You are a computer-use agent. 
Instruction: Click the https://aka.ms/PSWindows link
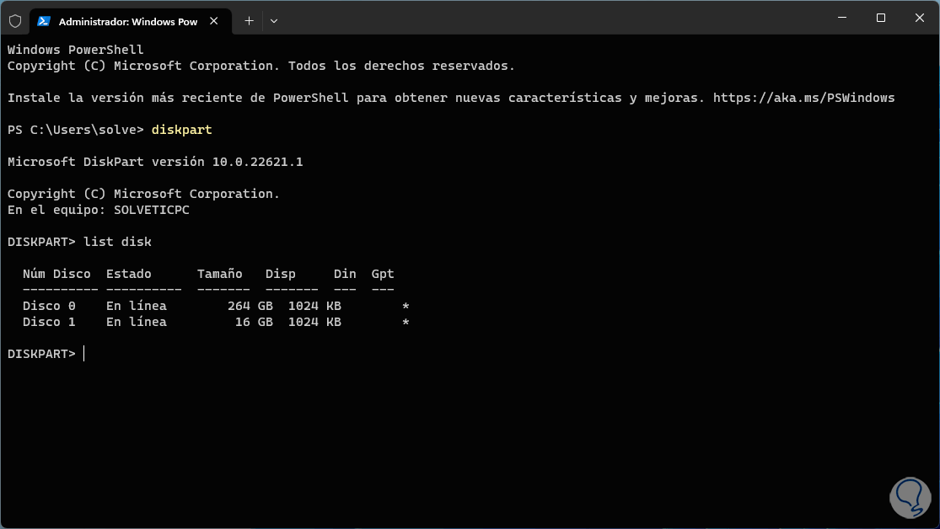[804, 98]
